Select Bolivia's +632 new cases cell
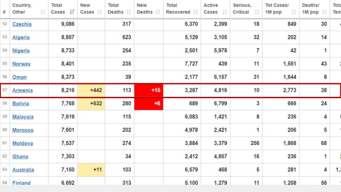The height and width of the screenshot is (192, 341). (91, 104)
